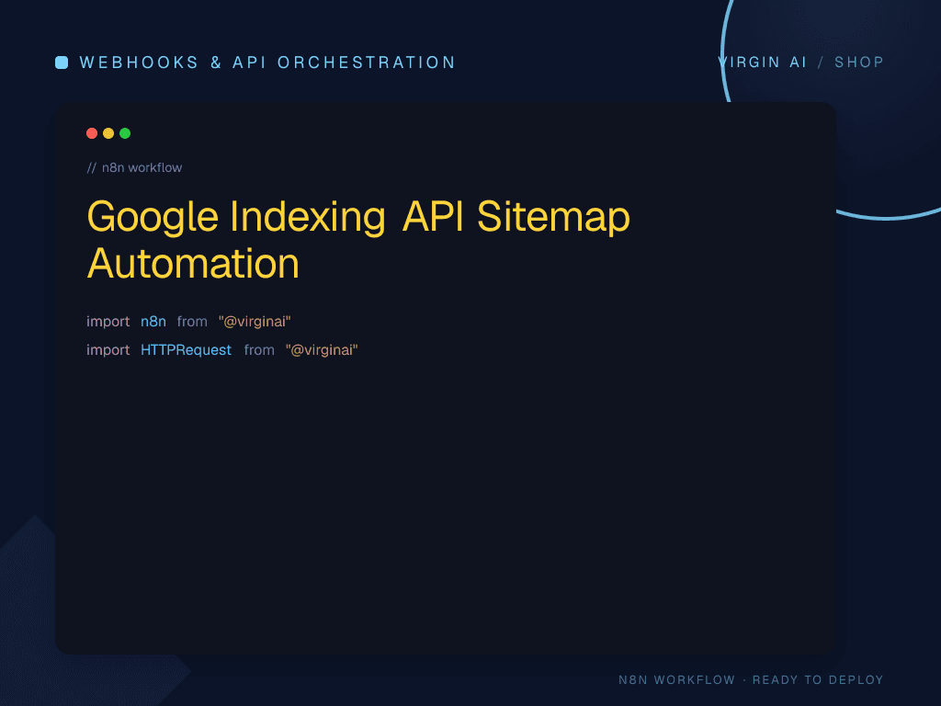Click the '// n8n workflow' comment
Viewport: 941px width, 706px height.
click(x=134, y=167)
